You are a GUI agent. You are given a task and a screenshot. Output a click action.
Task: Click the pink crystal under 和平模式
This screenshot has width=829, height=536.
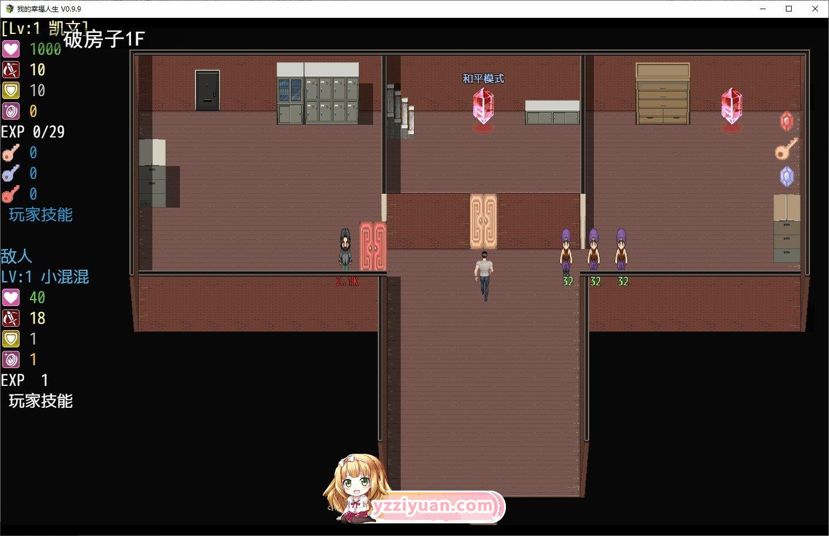click(x=483, y=108)
